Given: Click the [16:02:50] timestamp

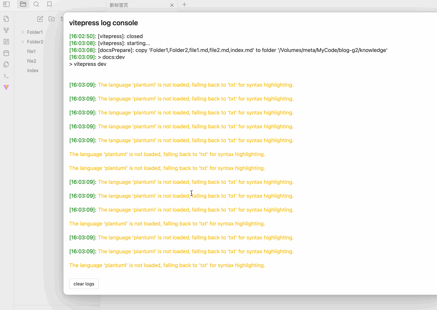Looking at the screenshot, I should [x=82, y=36].
